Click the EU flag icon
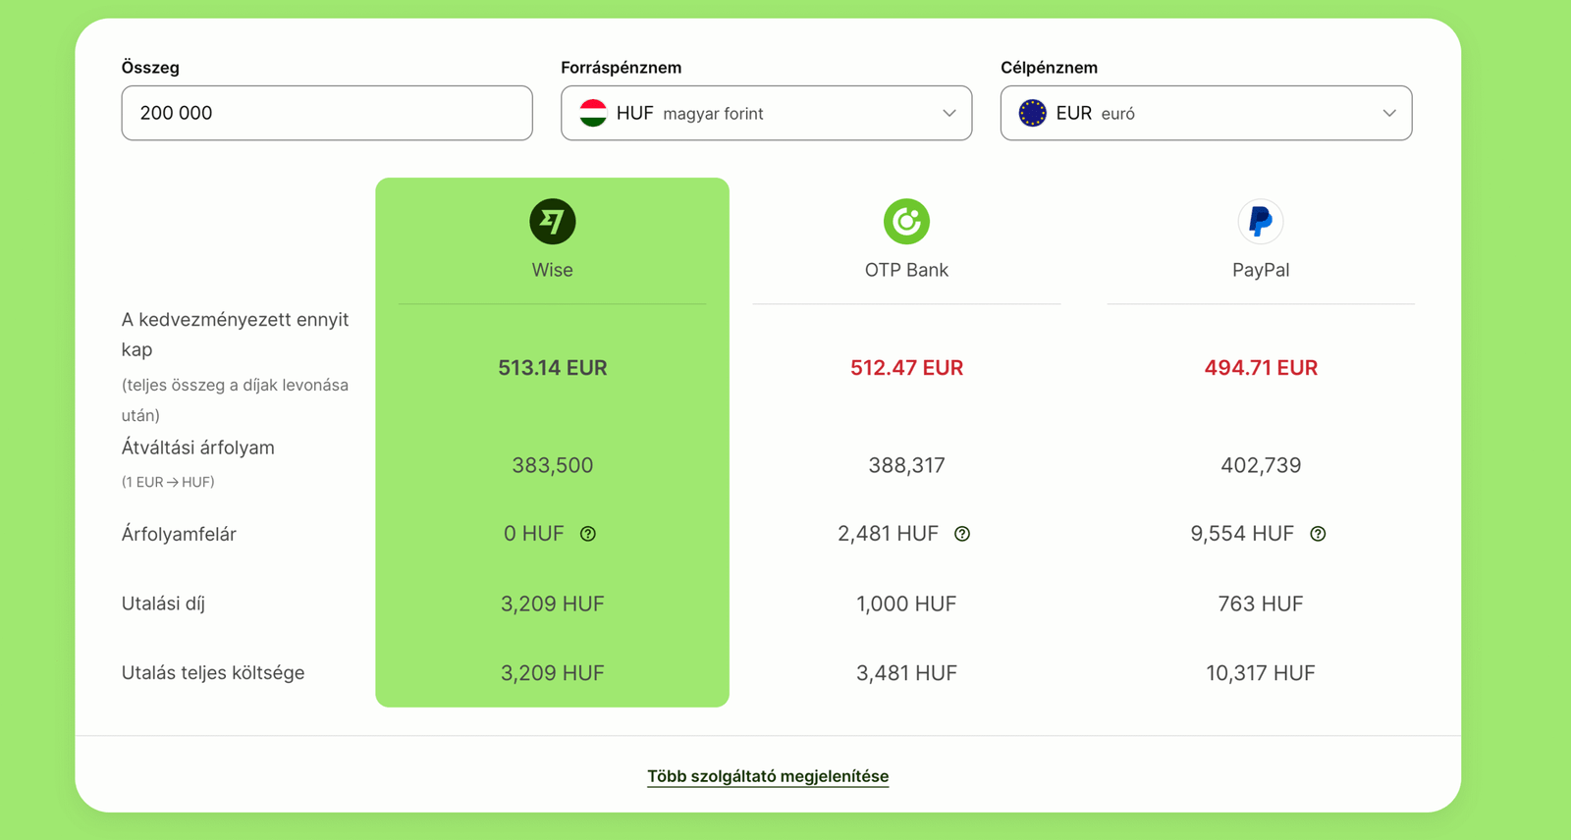 tap(1032, 113)
